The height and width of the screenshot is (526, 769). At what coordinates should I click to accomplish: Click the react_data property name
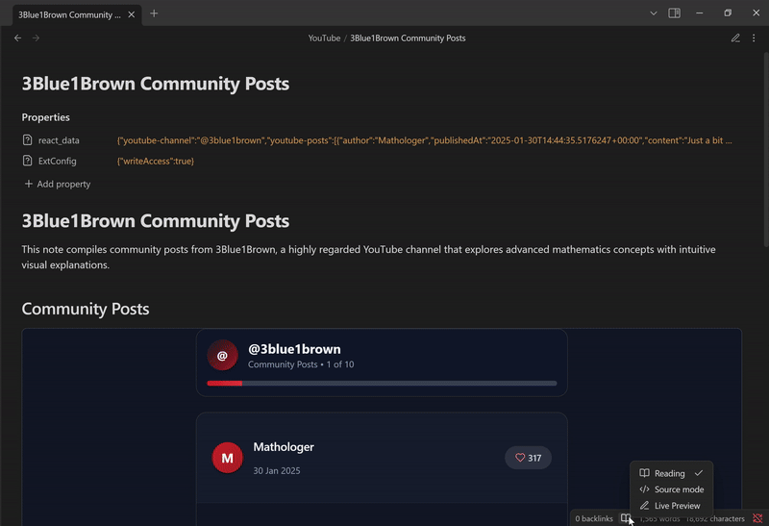(59, 140)
